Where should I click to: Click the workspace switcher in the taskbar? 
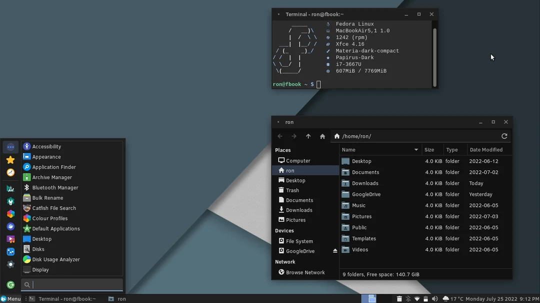pyautogui.click(x=370, y=299)
